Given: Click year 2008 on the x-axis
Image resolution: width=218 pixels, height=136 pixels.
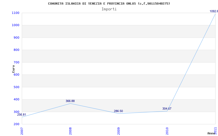Looking at the screenshot, I should 70,131.
